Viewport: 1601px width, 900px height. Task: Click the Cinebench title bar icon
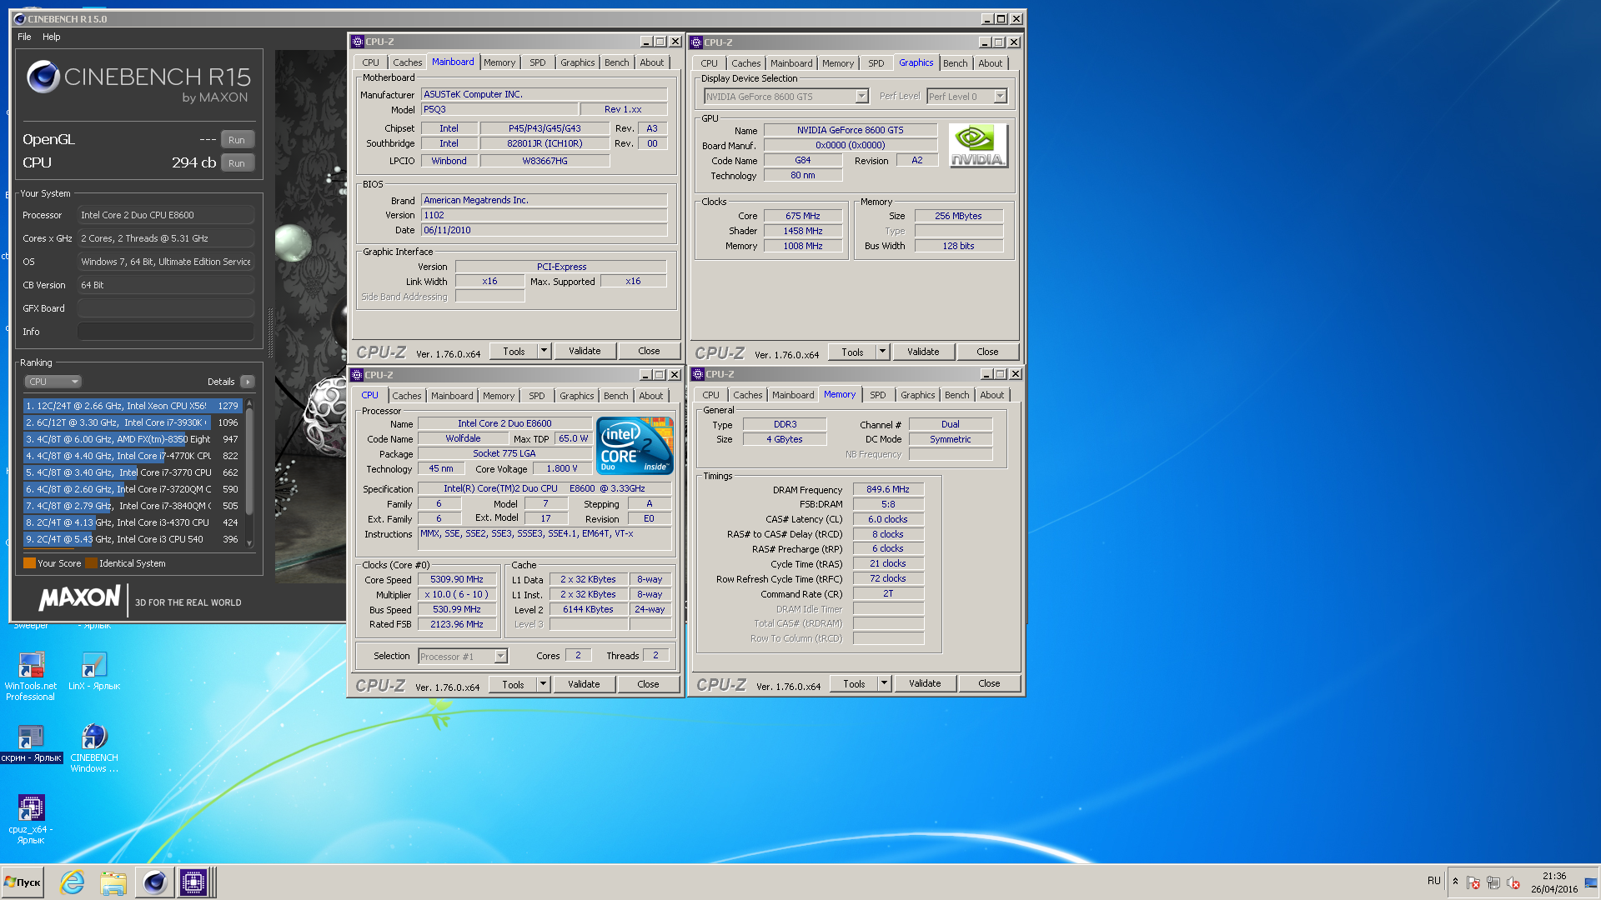[20, 18]
